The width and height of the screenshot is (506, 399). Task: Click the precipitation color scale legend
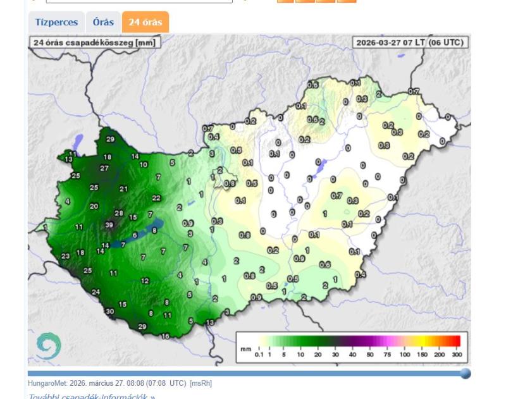(x=352, y=347)
